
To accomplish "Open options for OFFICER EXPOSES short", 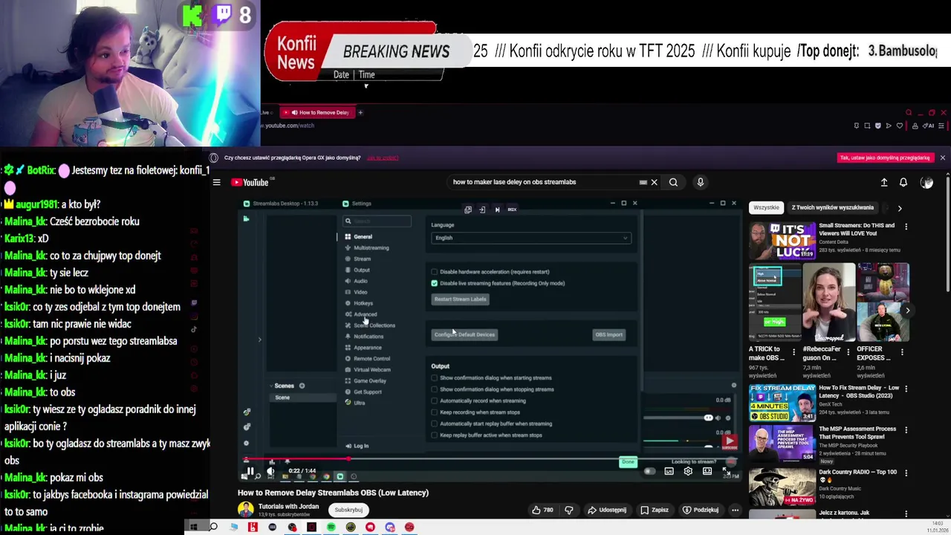I will coord(902,351).
